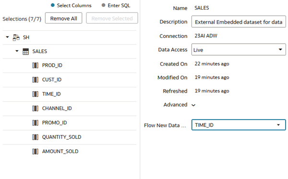Click the Modified On label
288x179 pixels.
pyautogui.click(x=172, y=77)
